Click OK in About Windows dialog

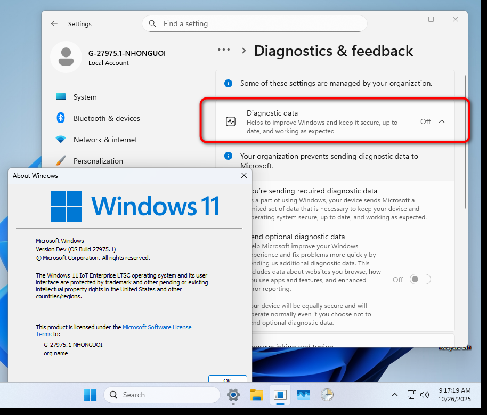(x=228, y=379)
